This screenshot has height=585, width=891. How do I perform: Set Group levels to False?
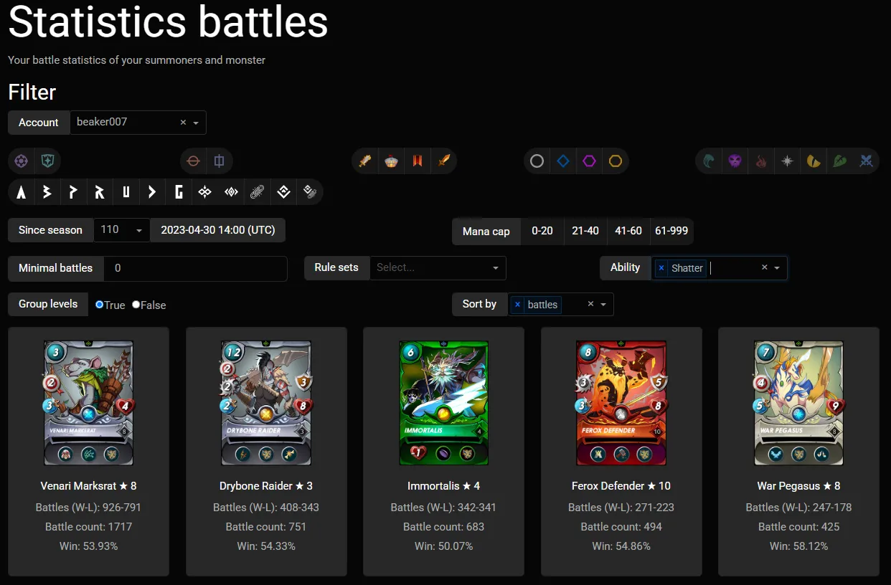(136, 305)
